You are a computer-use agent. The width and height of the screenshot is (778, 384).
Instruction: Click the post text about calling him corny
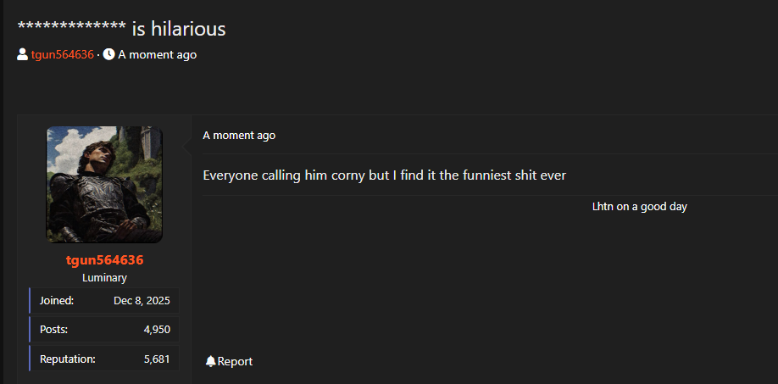coord(384,175)
